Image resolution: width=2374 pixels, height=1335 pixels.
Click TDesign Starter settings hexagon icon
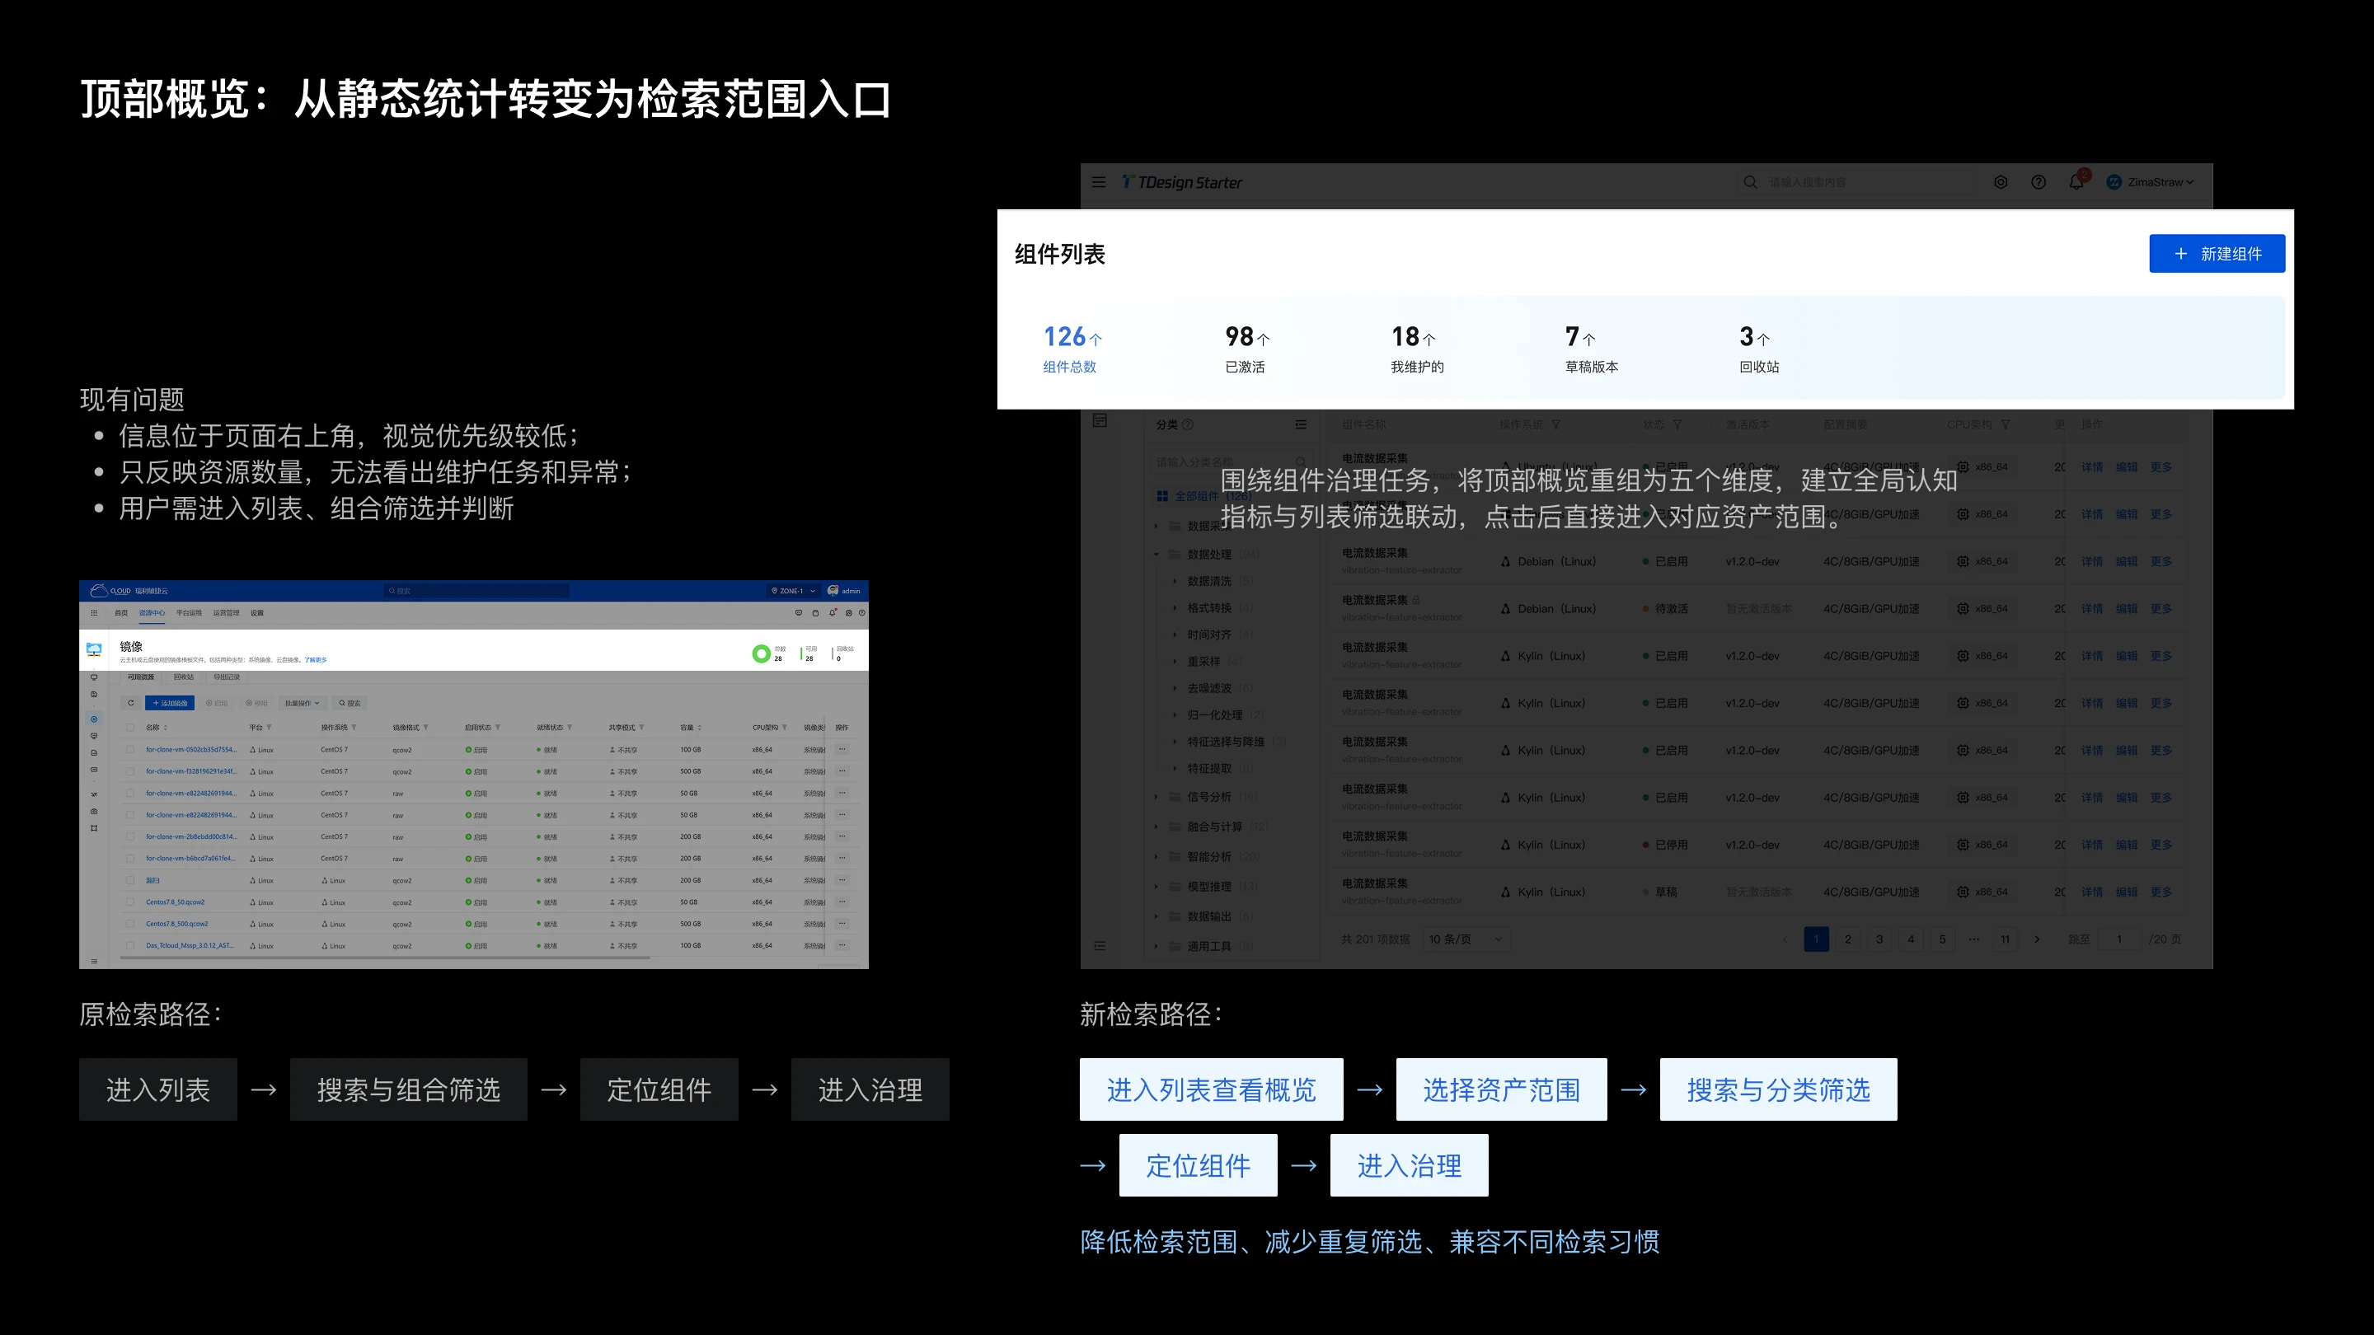point(2001,182)
